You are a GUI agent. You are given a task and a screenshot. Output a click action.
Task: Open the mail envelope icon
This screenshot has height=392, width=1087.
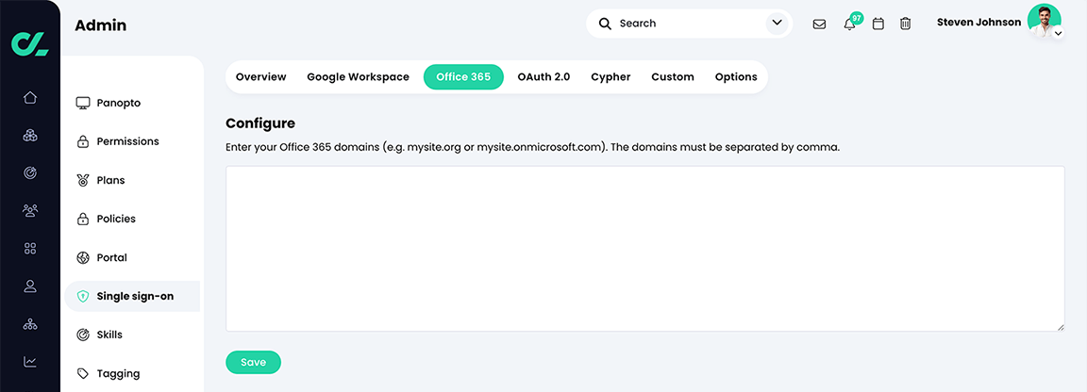[819, 24]
